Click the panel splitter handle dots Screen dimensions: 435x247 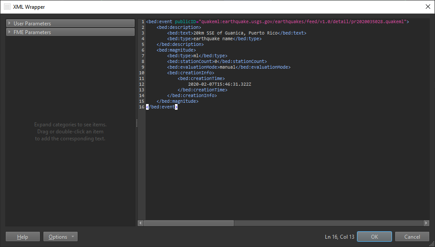(x=137, y=123)
